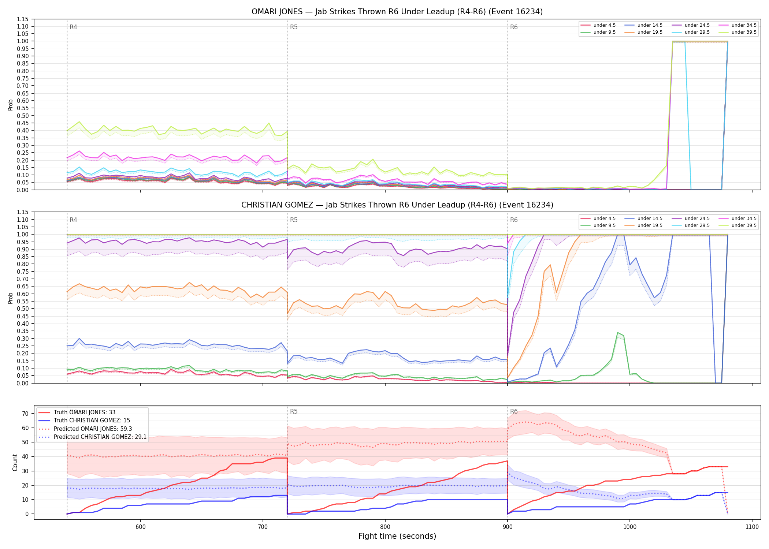Click the 'Prob' label of Omari Jones chart
769x549 pixels.
(10, 105)
